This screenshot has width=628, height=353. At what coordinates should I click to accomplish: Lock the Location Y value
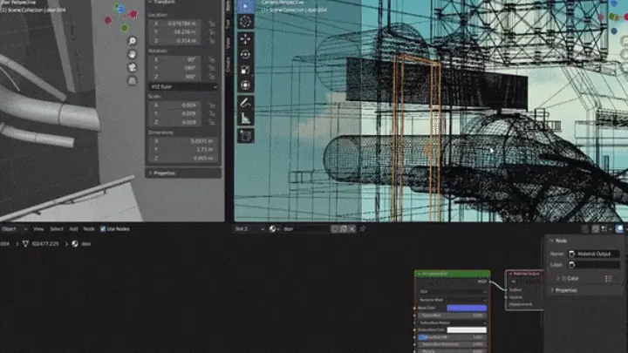click(212, 32)
